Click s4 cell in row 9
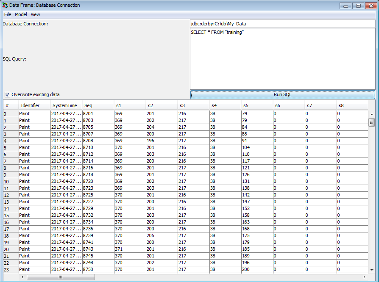This screenshot has width=379, height=282. [x=225, y=174]
